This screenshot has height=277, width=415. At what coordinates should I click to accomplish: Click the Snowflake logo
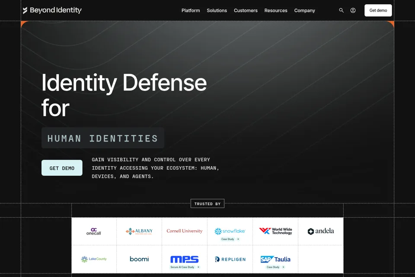[x=230, y=231]
